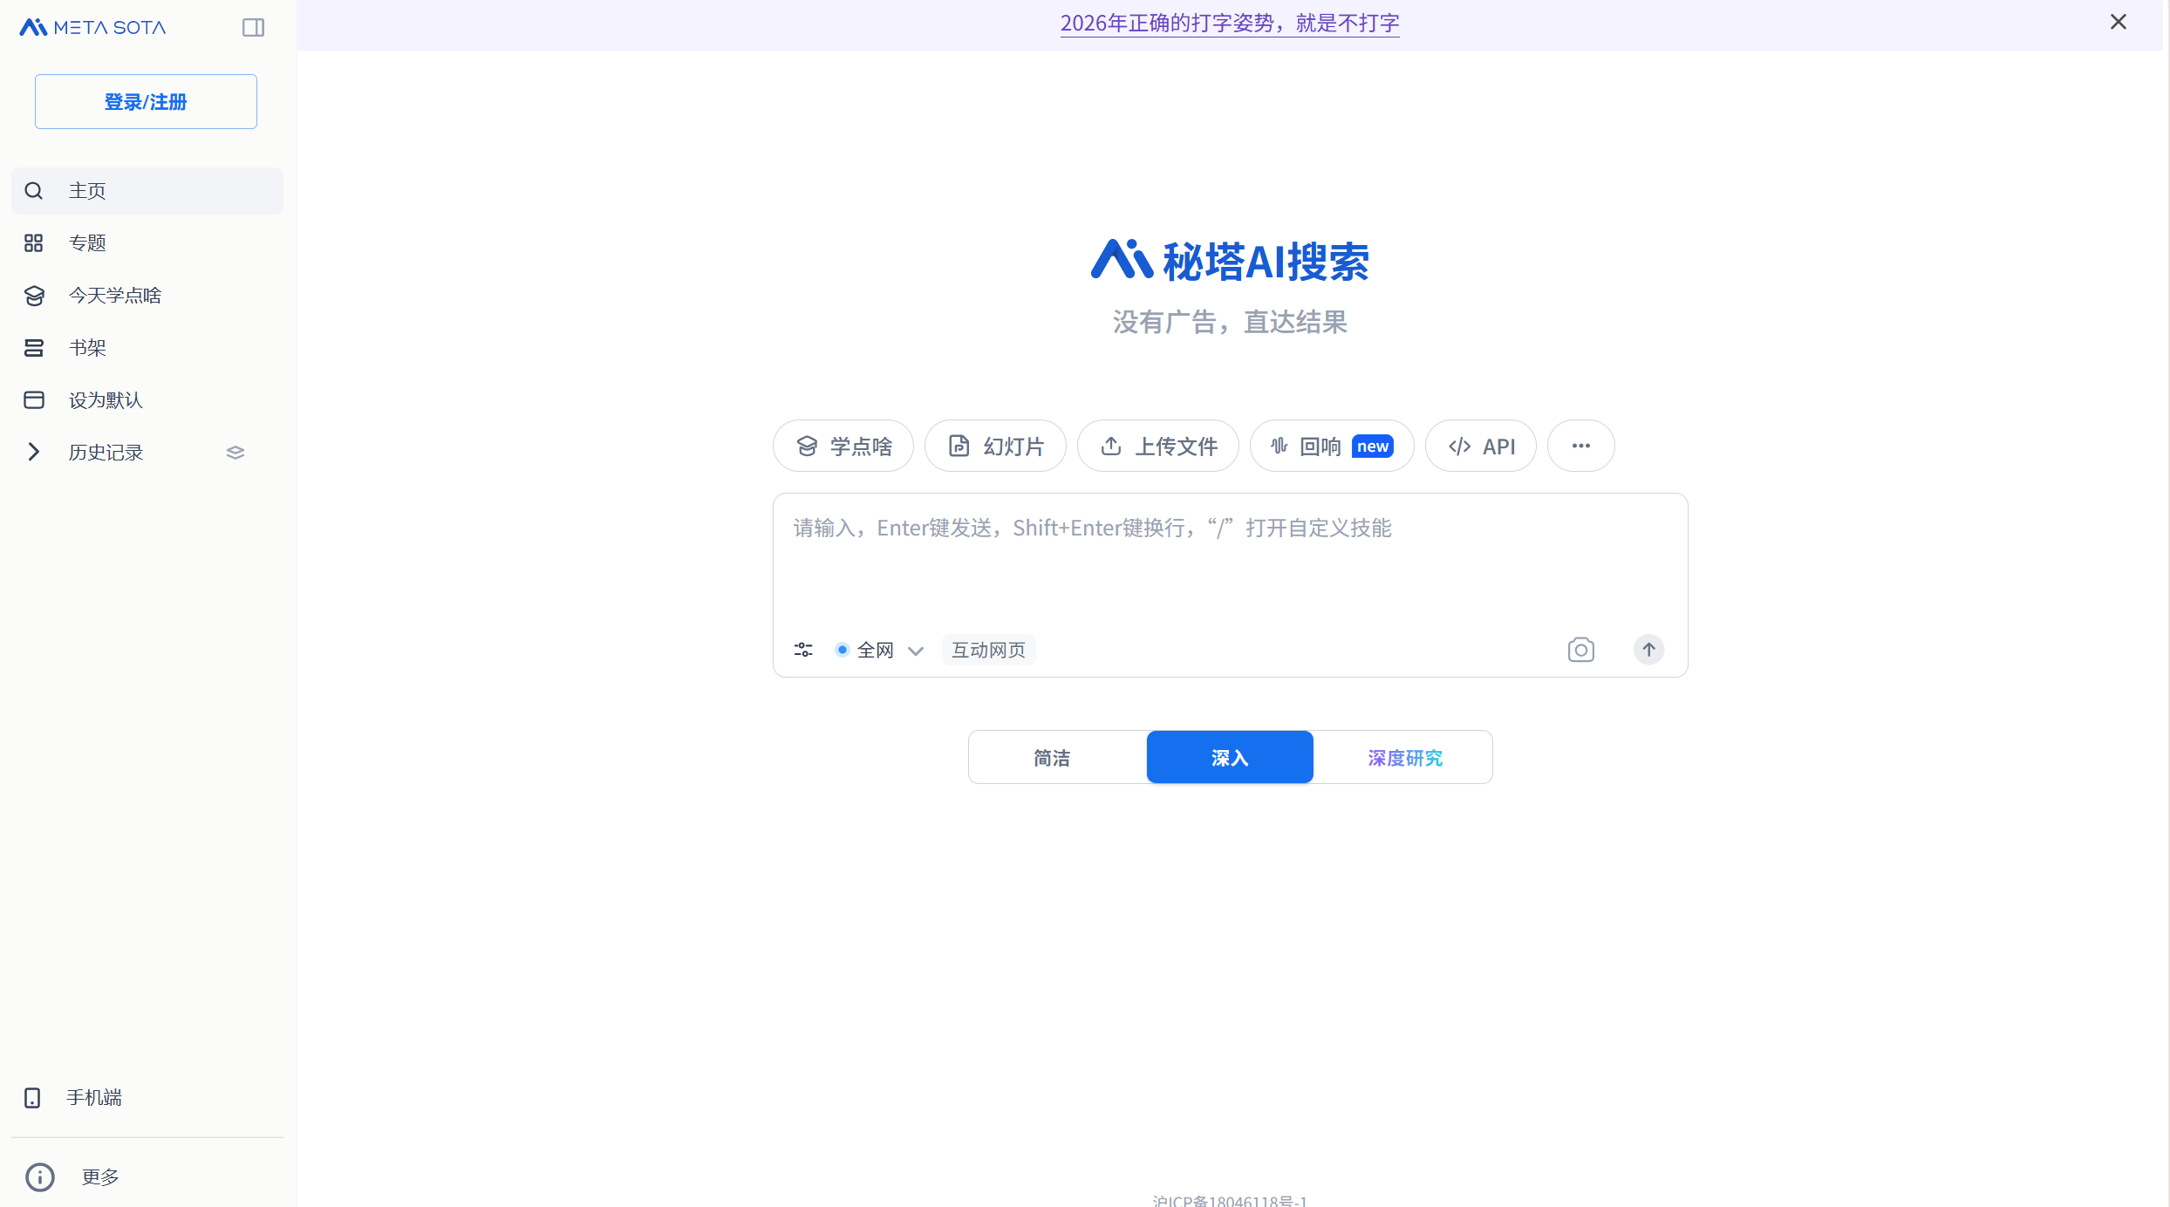Click the three-dots more tools button
The image size is (2170, 1207).
point(1580,446)
